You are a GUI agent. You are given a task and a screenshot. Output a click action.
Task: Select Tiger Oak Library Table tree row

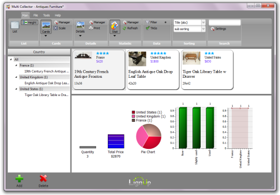tap(47, 95)
